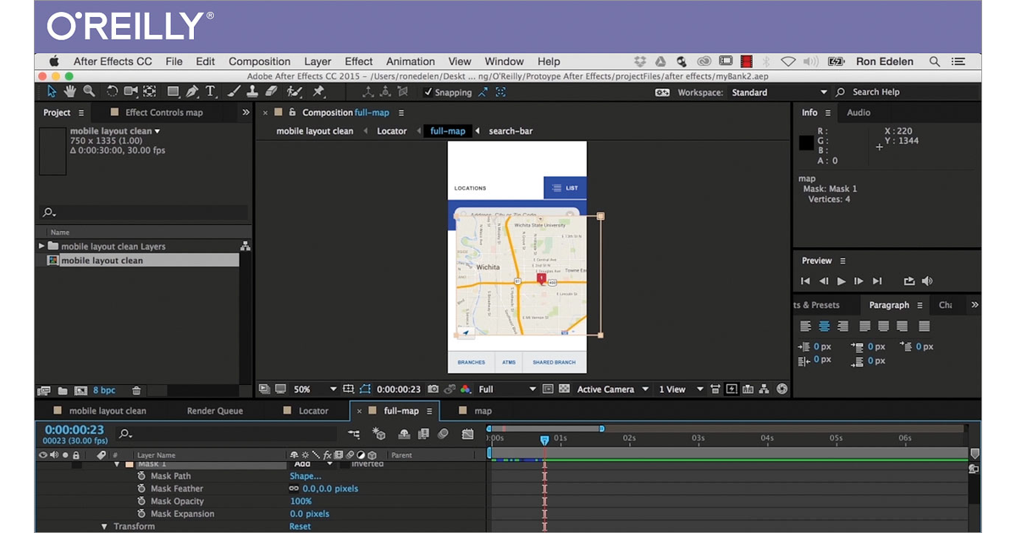The width and height of the screenshot is (1016, 533).
Task: Click the Search Help input field
Action: coord(906,92)
